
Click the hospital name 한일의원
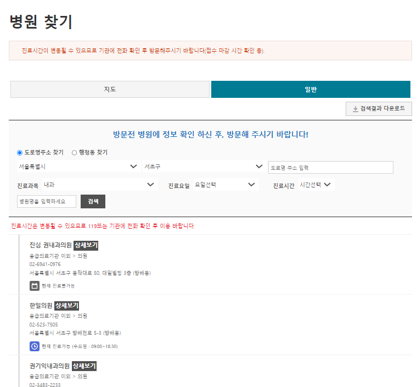(41, 306)
